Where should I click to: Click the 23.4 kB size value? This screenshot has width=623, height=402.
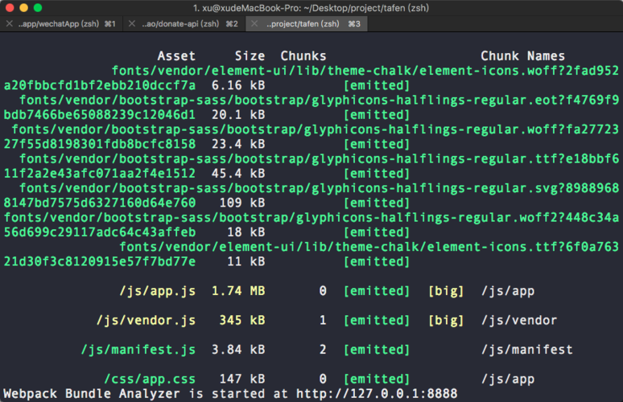click(238, 145)
